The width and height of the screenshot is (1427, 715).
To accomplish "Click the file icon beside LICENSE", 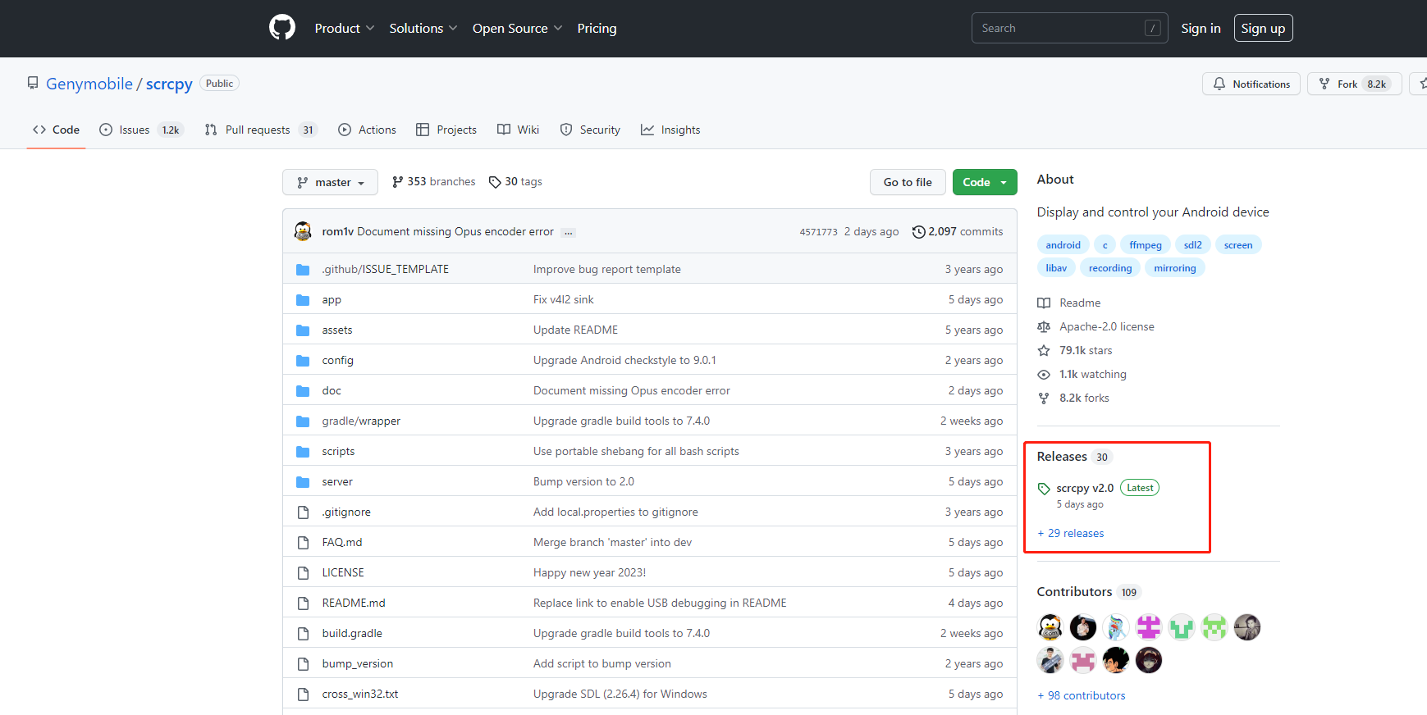I will (303, 573).
